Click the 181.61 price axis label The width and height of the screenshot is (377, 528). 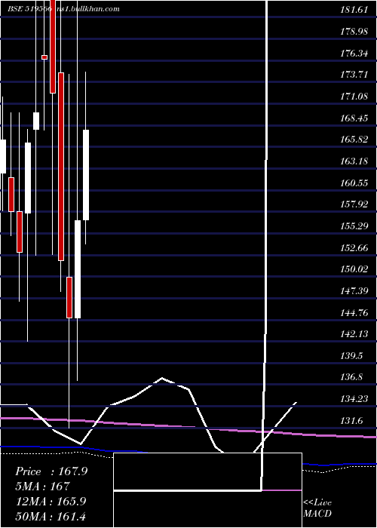pyautogui.click(x=354, y=10)
